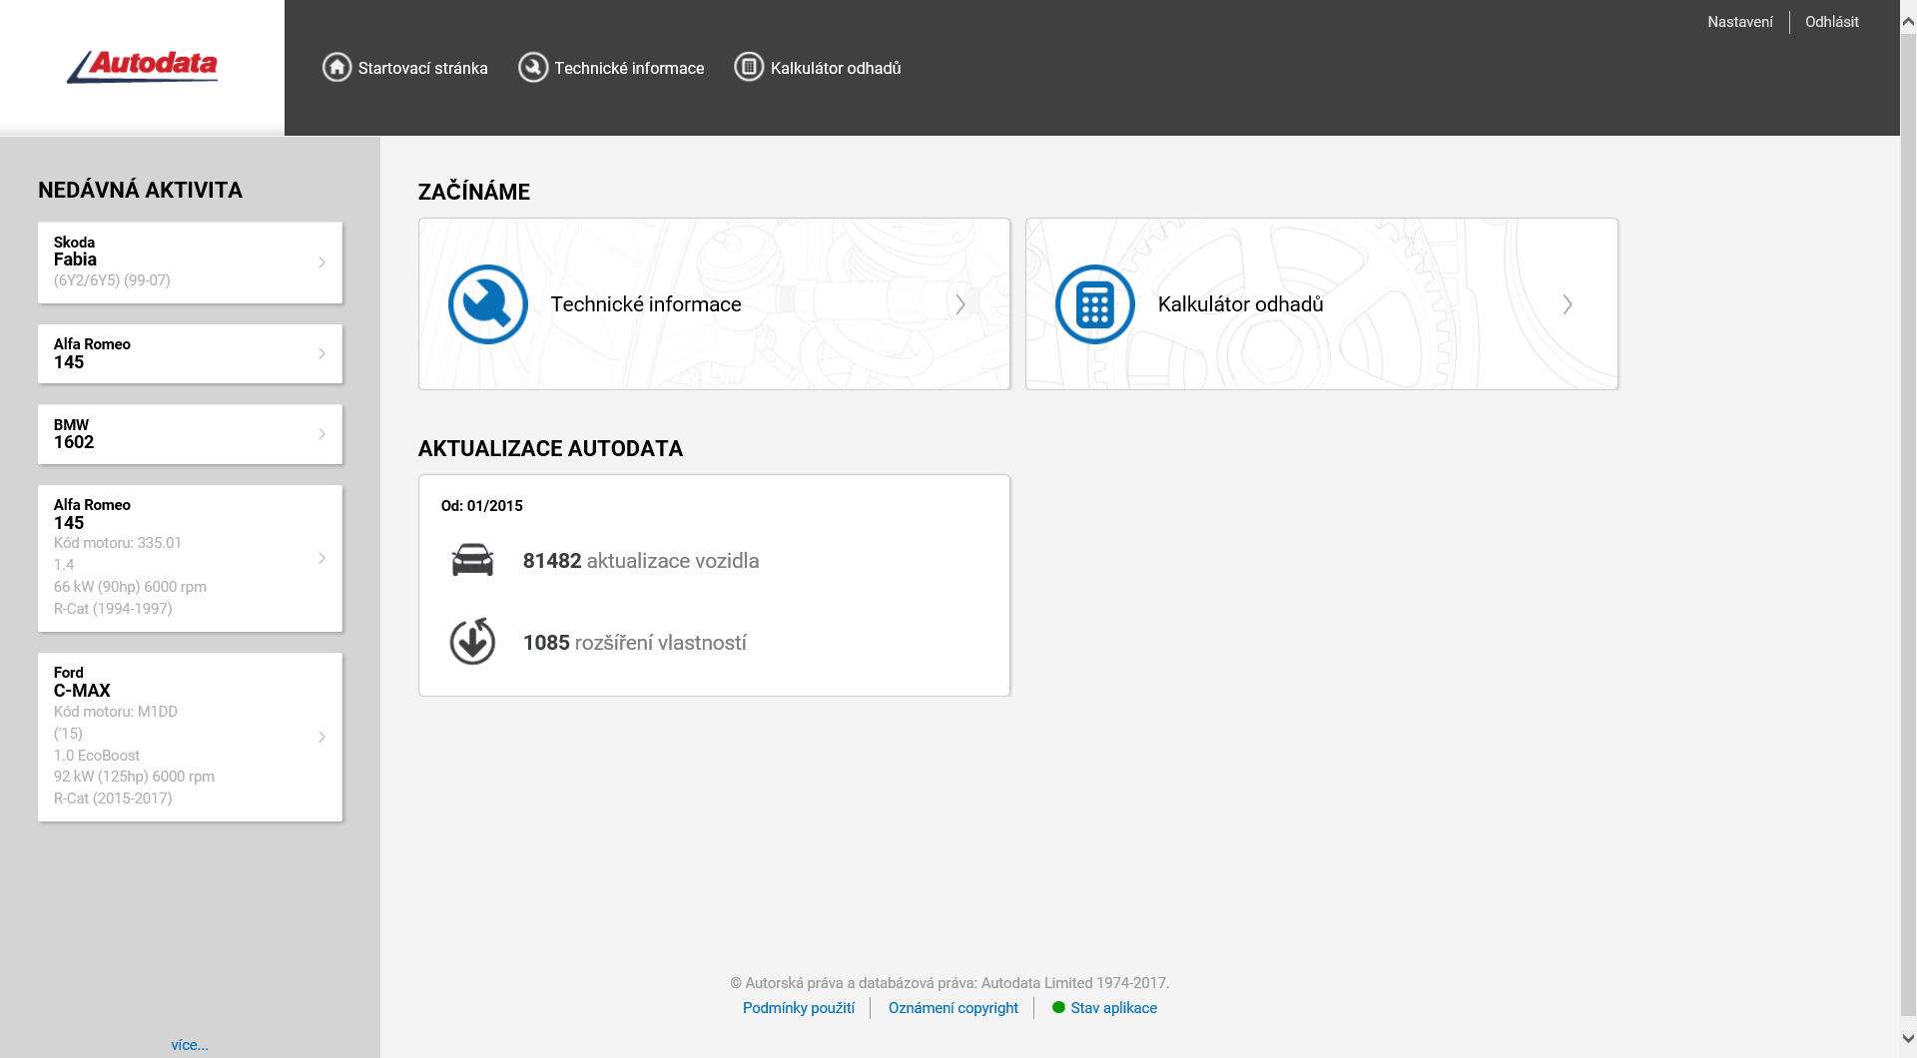This screenshot has width=1917, height=1058.
Task: Expand the Ford C-MAX chevron arrow
Action: [321, 737]
